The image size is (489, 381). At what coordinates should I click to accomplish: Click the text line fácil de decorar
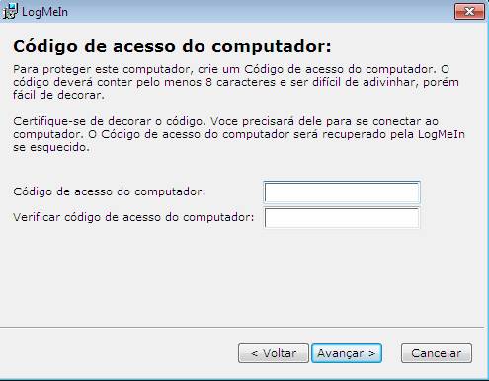pos(58,95)
